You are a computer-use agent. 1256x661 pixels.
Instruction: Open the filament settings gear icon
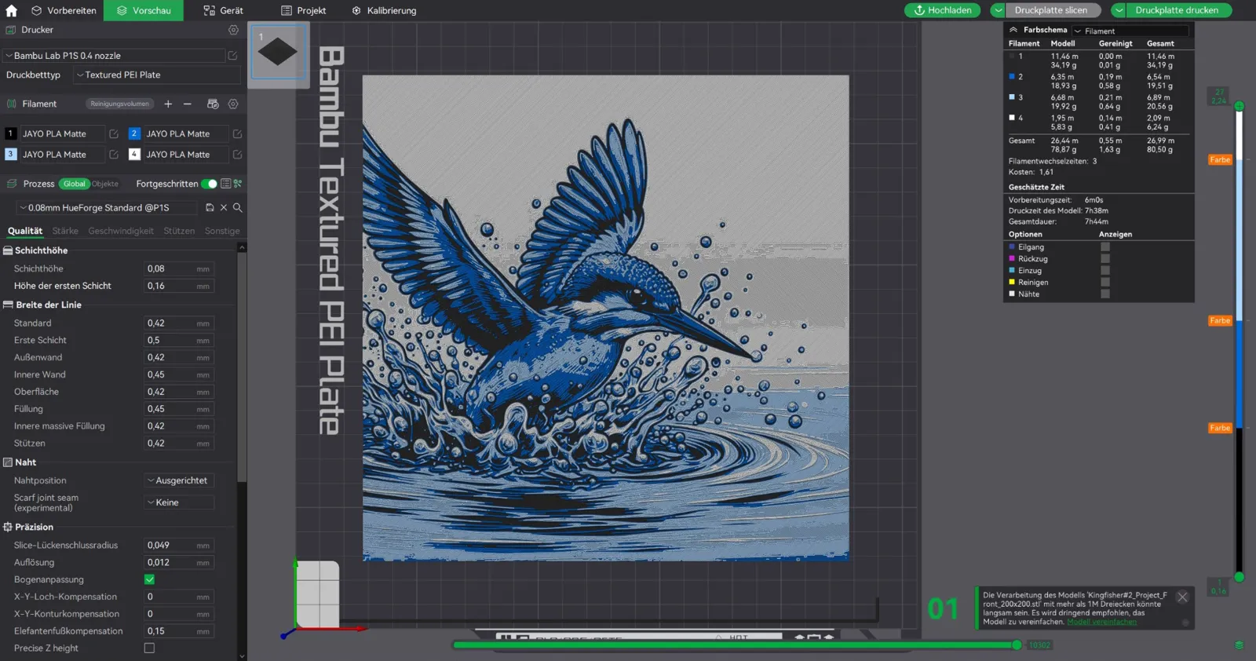coord(233,104)
